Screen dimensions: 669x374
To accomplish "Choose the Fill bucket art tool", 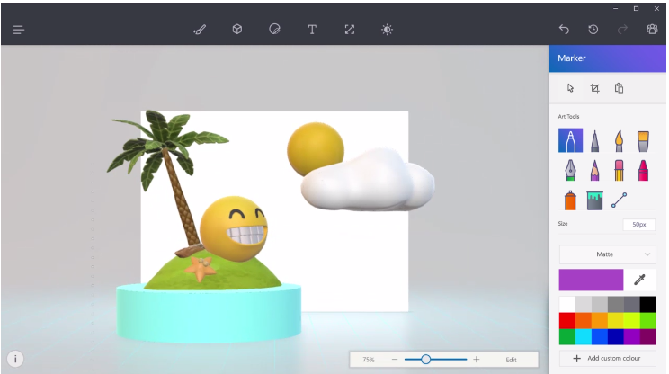I will (x=594, y=200).
